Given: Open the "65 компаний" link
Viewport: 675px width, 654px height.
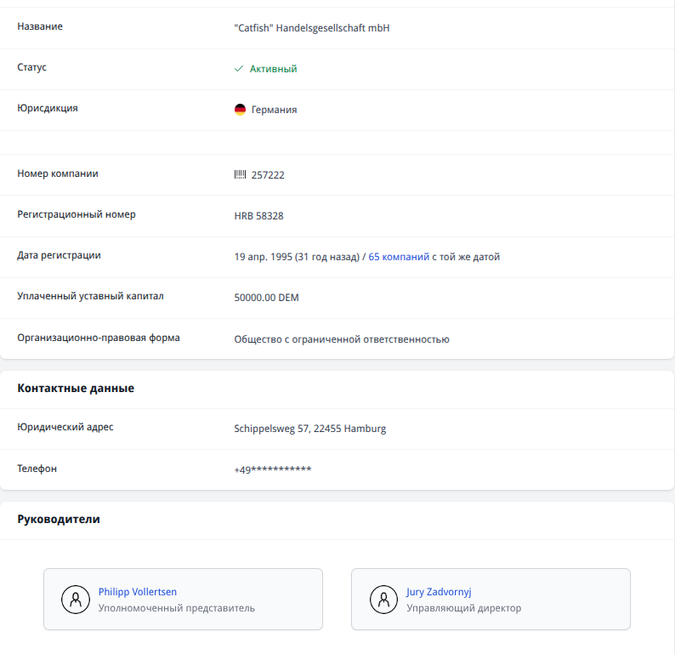Looking at the screenshot, I should pos(399,256).
